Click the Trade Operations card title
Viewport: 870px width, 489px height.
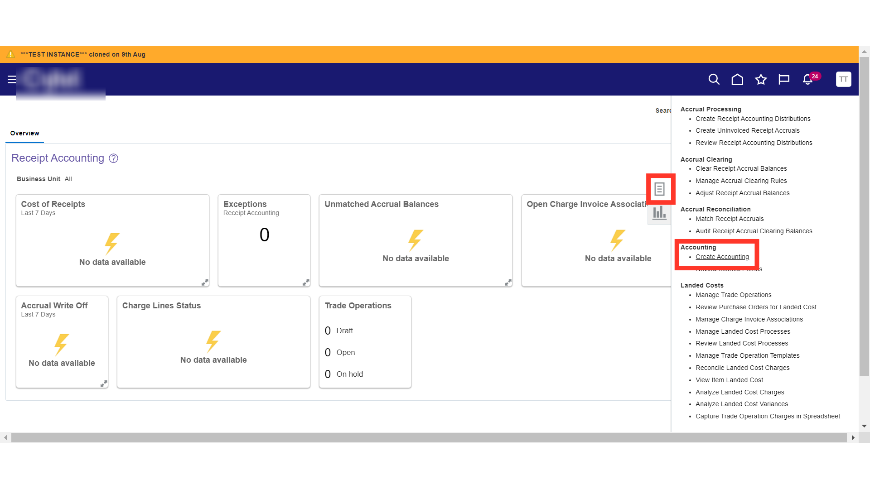[358, 306]
